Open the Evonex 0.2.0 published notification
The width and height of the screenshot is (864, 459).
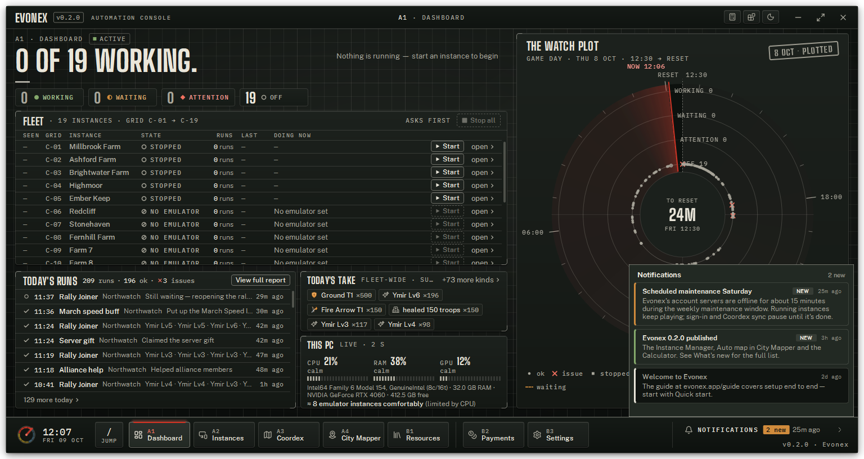[741, 347]
